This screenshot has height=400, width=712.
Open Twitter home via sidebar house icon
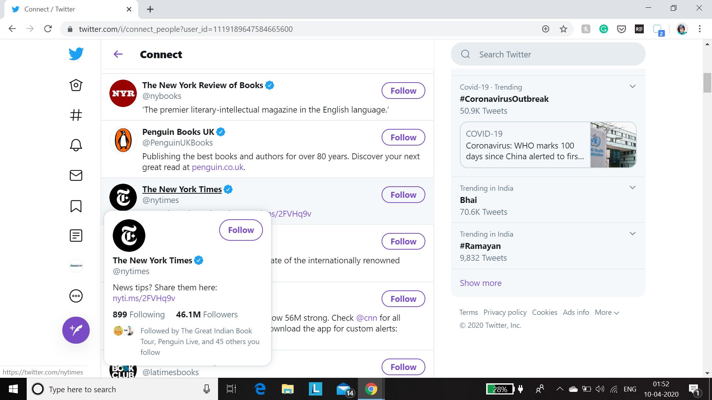(x=76, y=85)
